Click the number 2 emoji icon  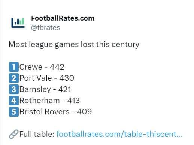14,78
